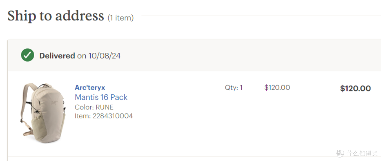
Task: Click the Ship to address heading
Action: 56,16
